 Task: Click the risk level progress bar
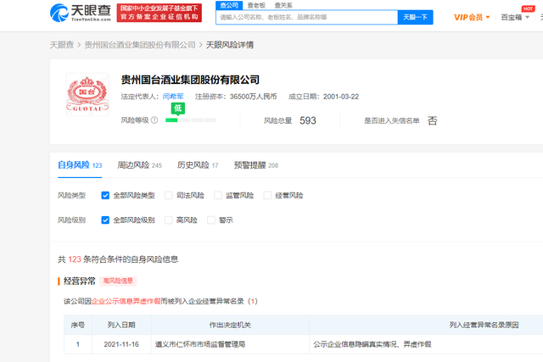click(x=183, y=120)
